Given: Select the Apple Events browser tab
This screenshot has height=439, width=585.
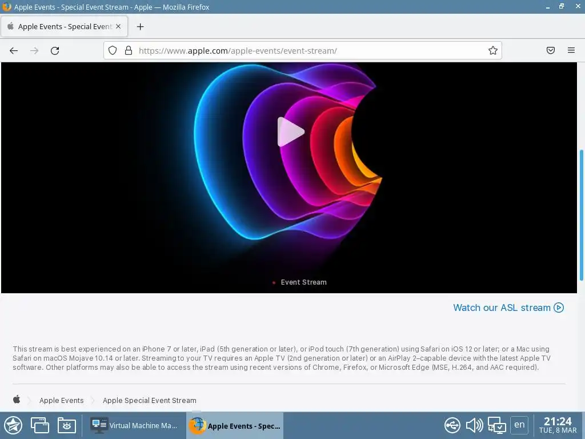Looking at the screenshot, I should (x=64, y=26).
